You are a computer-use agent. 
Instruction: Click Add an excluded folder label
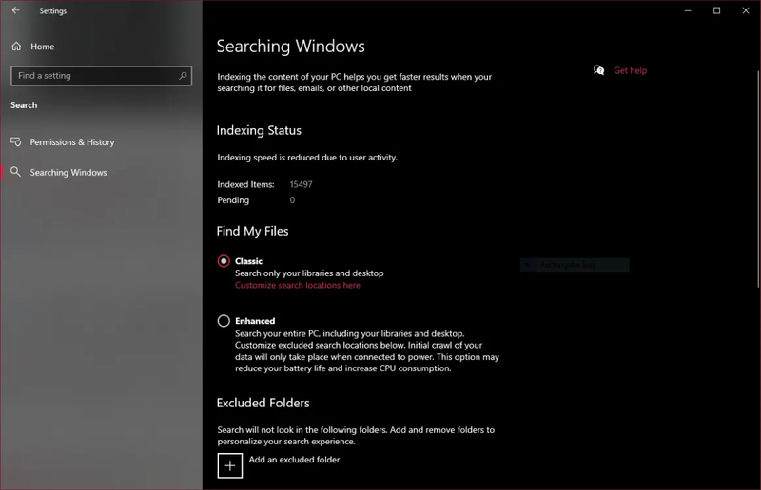[294, 460]
